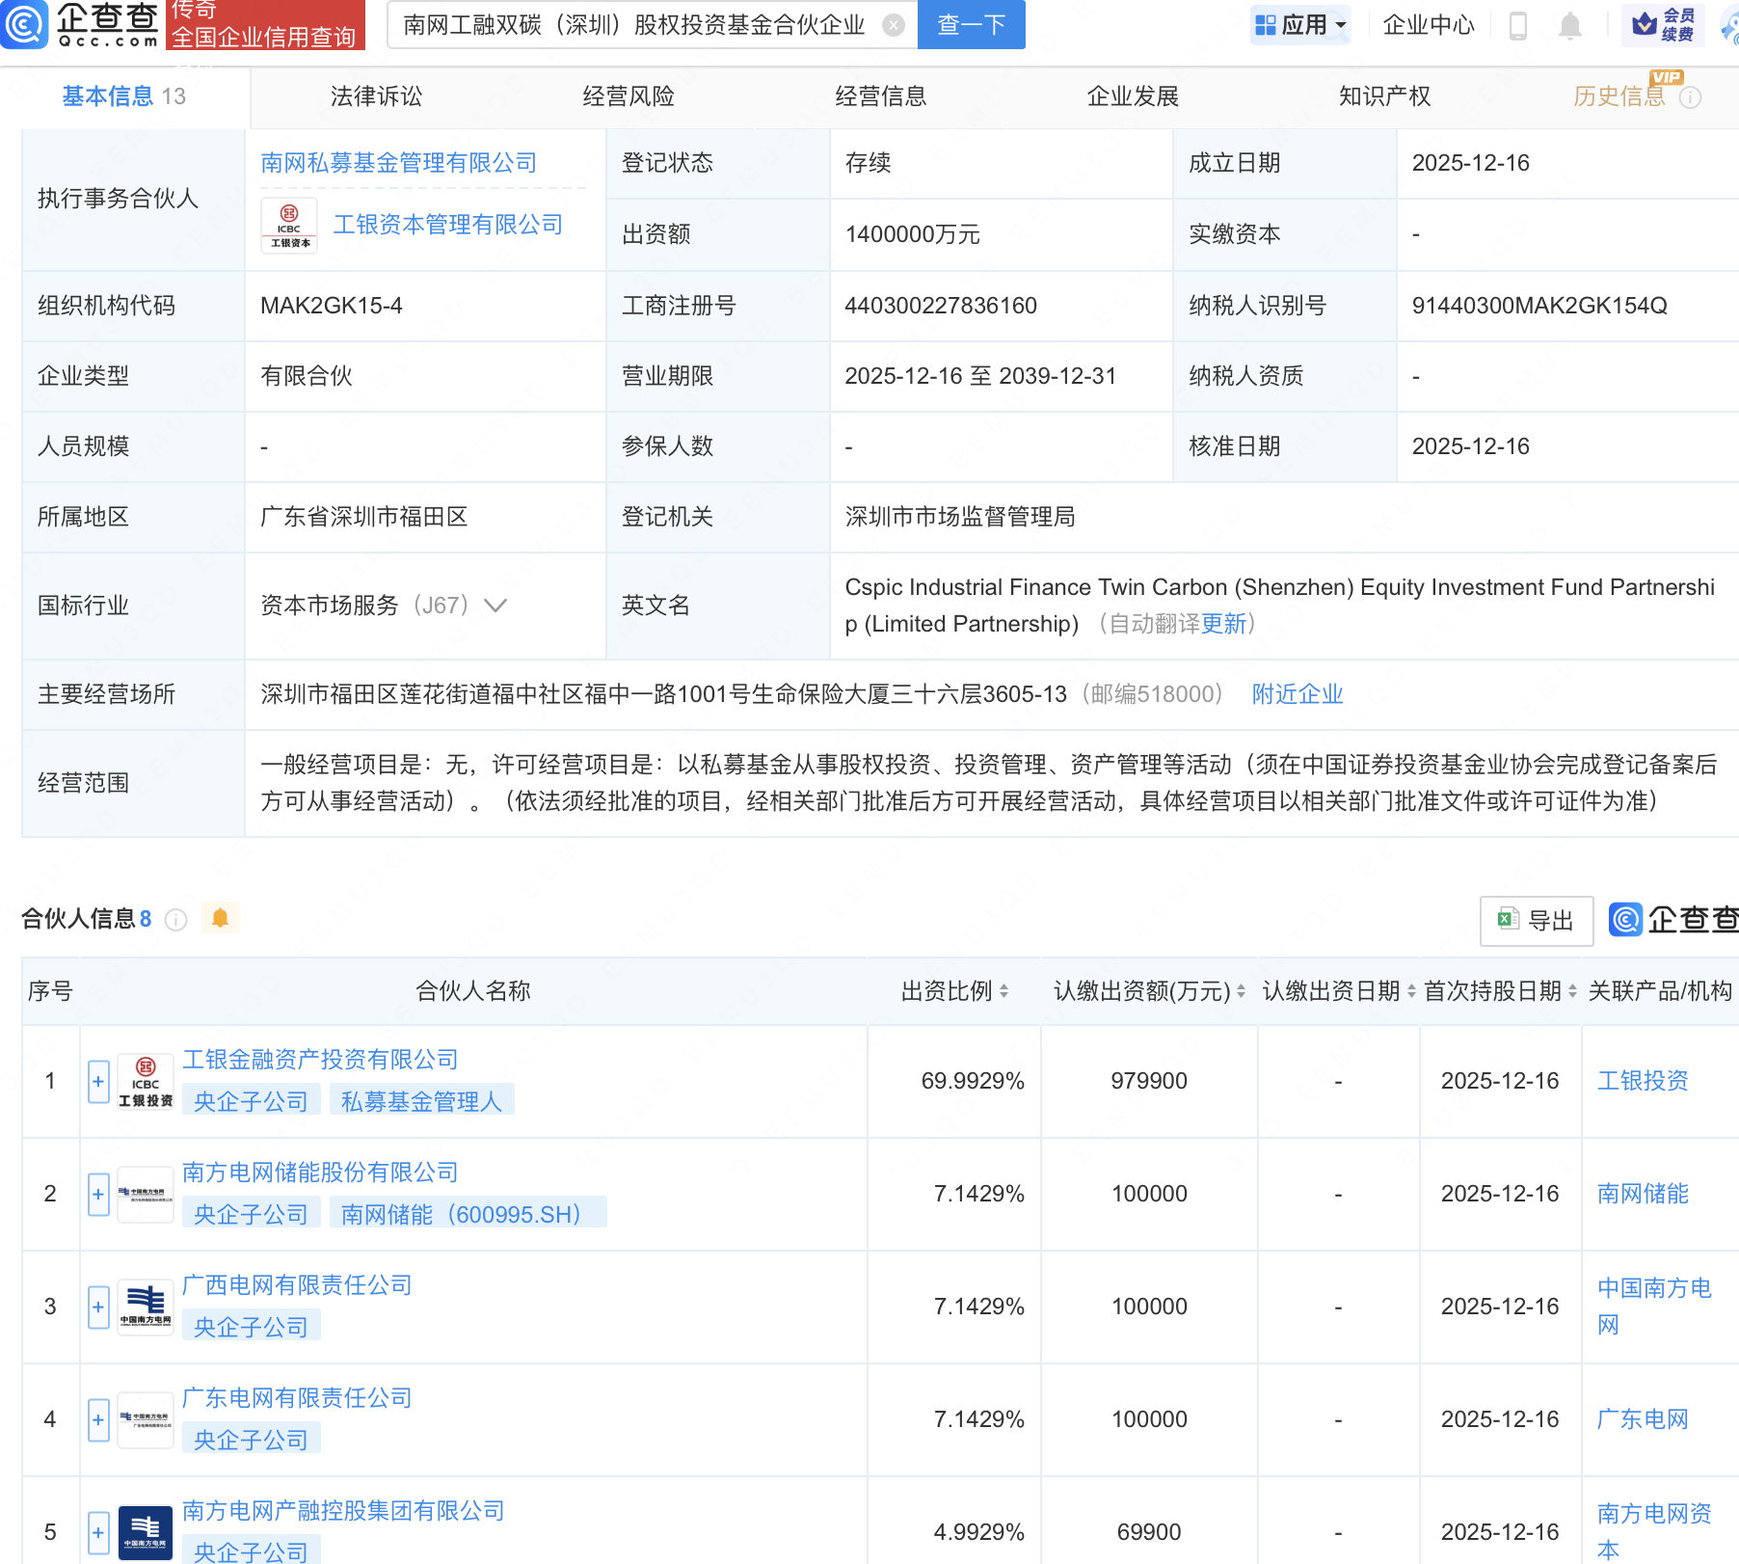This screenshot has height=1564, width=1739.
Task: Open the 经营风险 tab
Action: coord(629,96)
